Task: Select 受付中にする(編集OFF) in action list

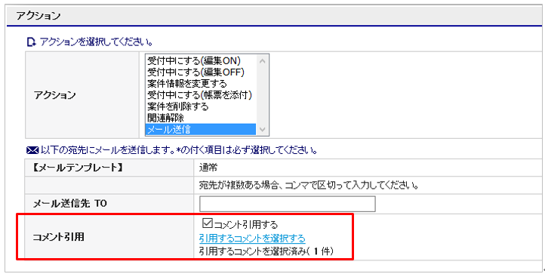Action: pyautogui.click(x=201, y=72)
